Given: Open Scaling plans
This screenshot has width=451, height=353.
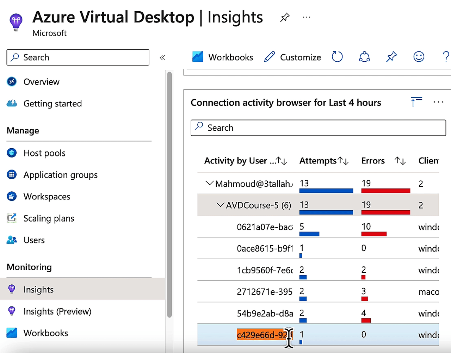Looking at the screenshot, I should (x=49, y=218).
